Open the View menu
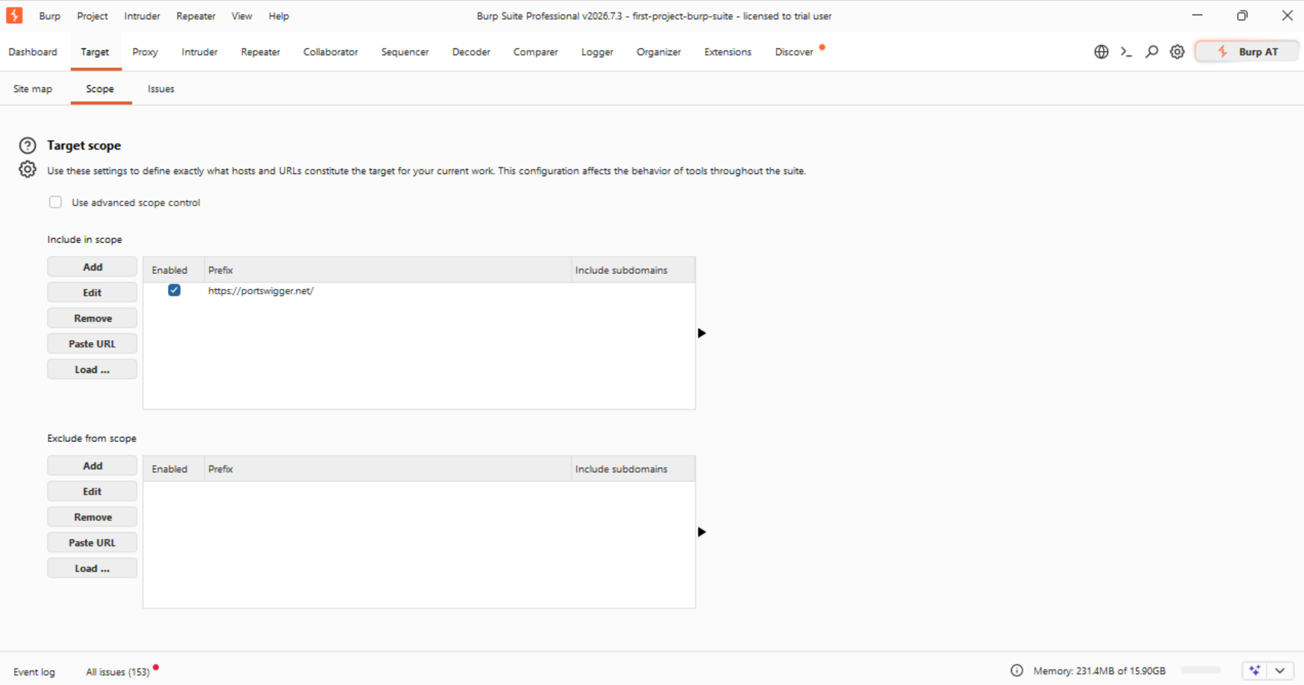The width and height of the screenshot is (1304, 685). [242, 16]
